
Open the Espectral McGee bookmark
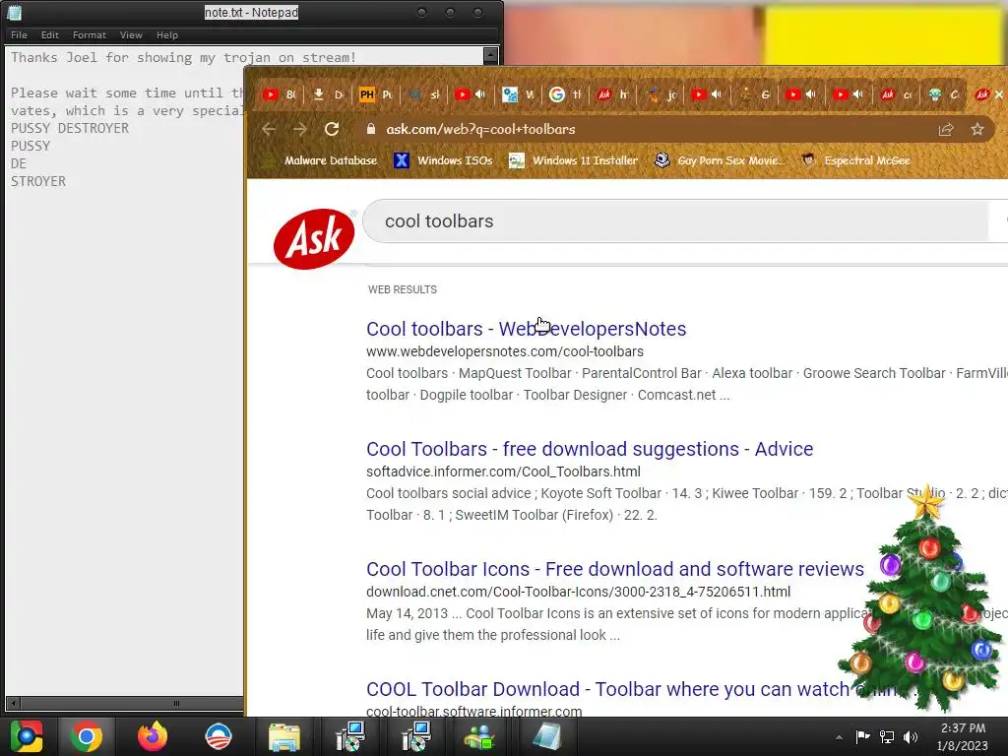(856, 160)
